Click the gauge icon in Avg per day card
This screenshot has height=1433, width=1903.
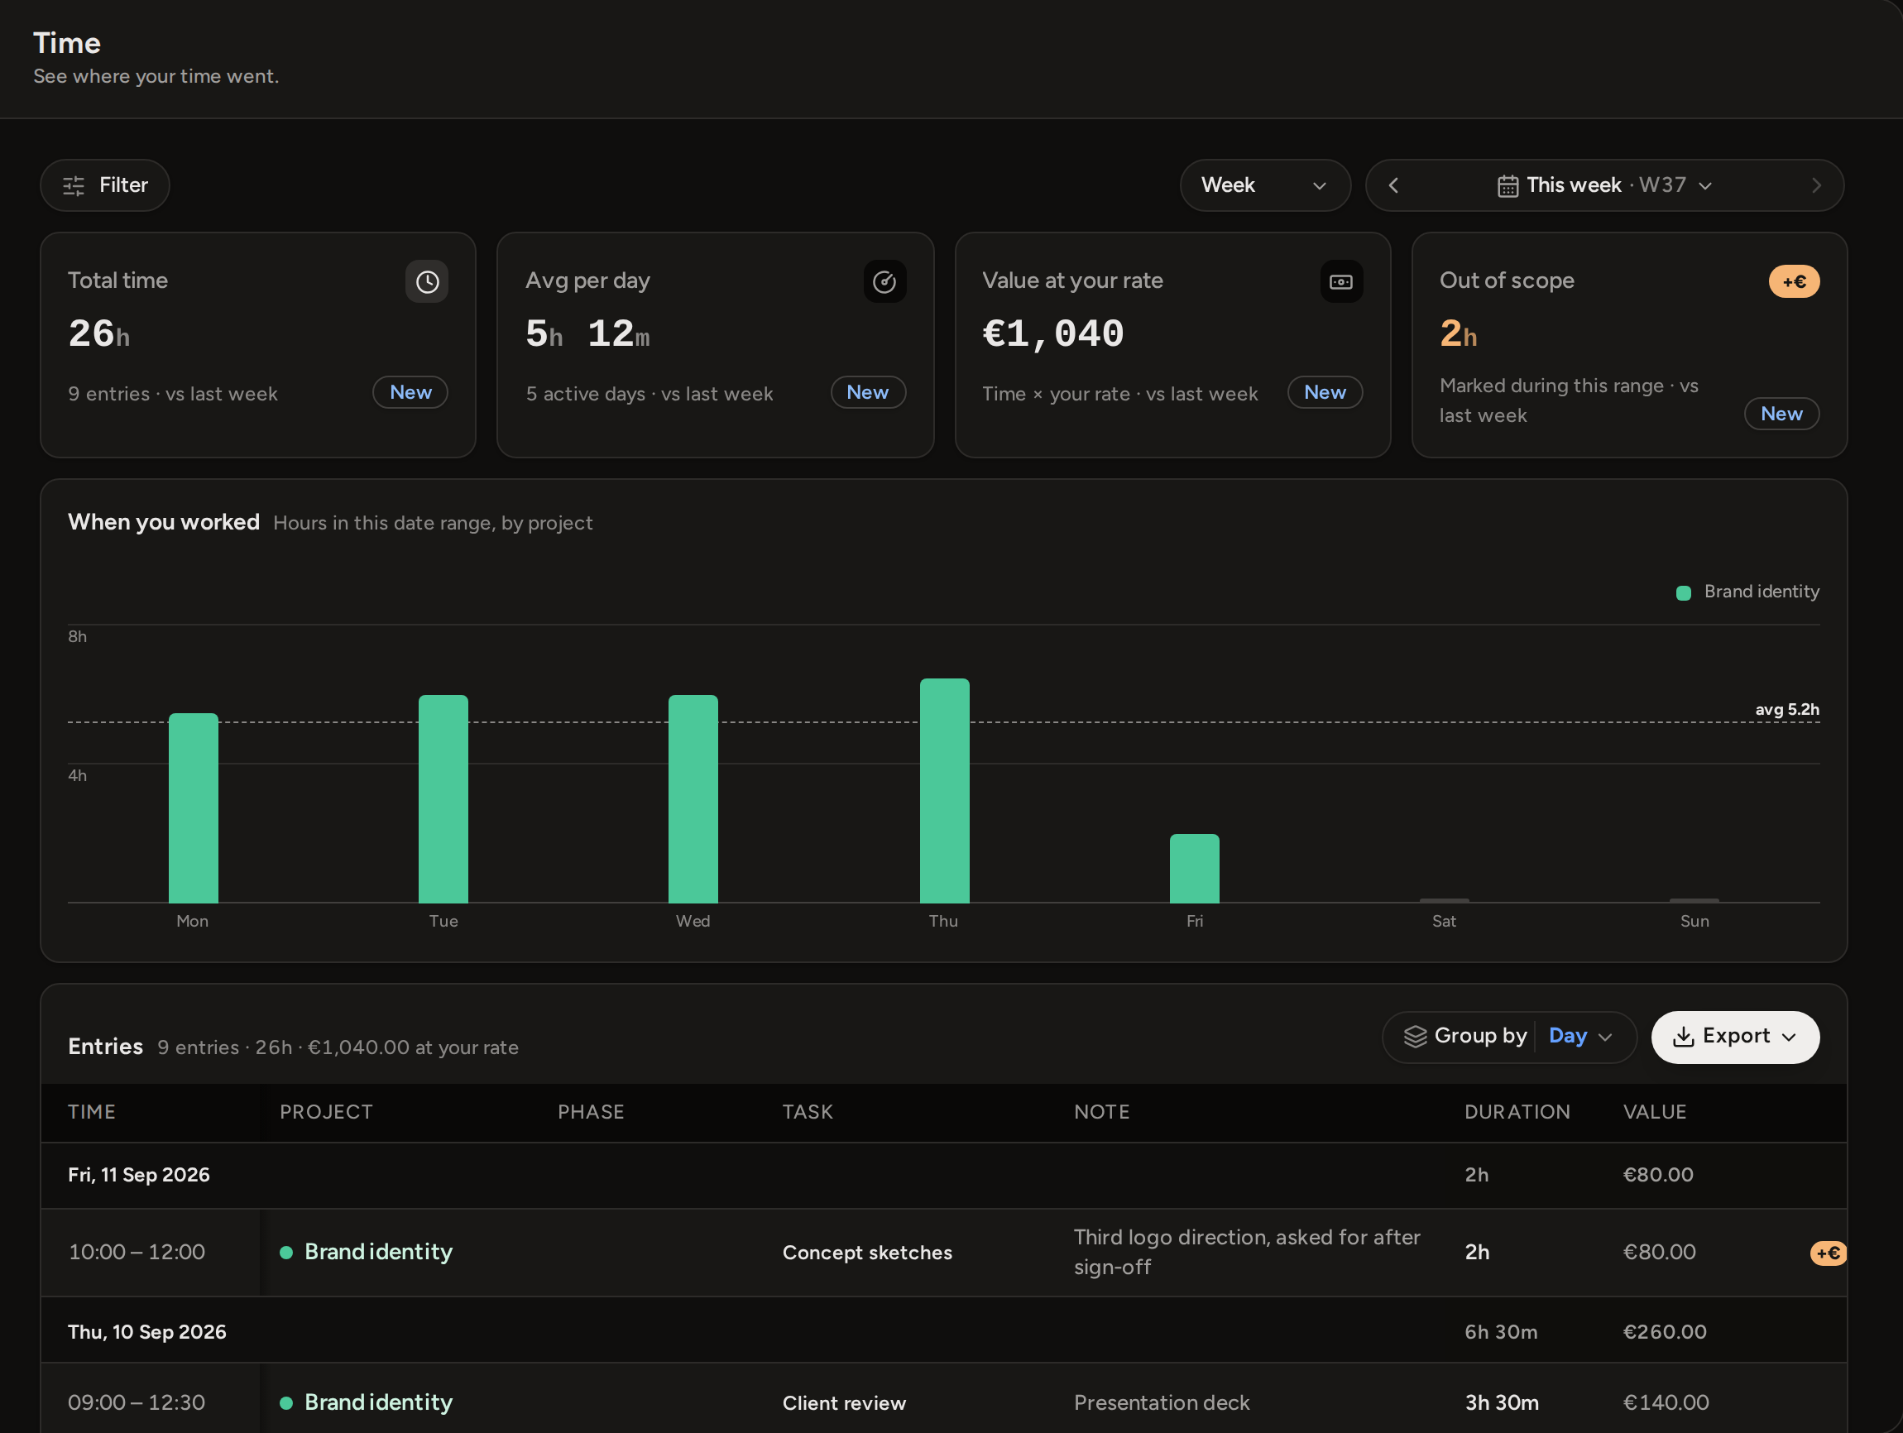tap(884, 281)
